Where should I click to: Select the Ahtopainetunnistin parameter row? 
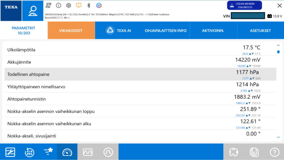(x=140, y=99)
